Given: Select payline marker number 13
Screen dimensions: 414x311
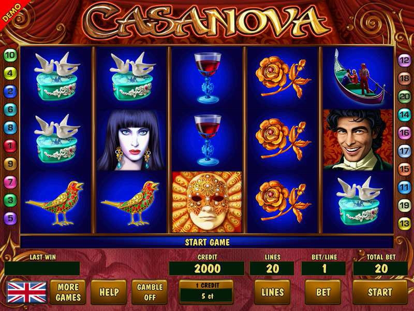Looking at the screenshot, I should click(x=405, y=224).
